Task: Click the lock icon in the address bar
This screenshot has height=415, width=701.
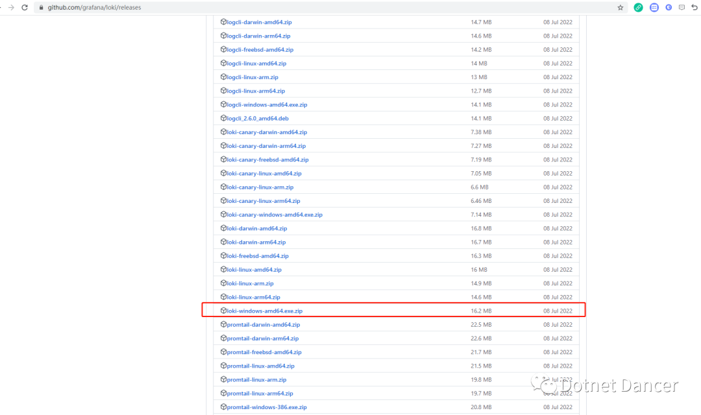Action: [41, 8]
